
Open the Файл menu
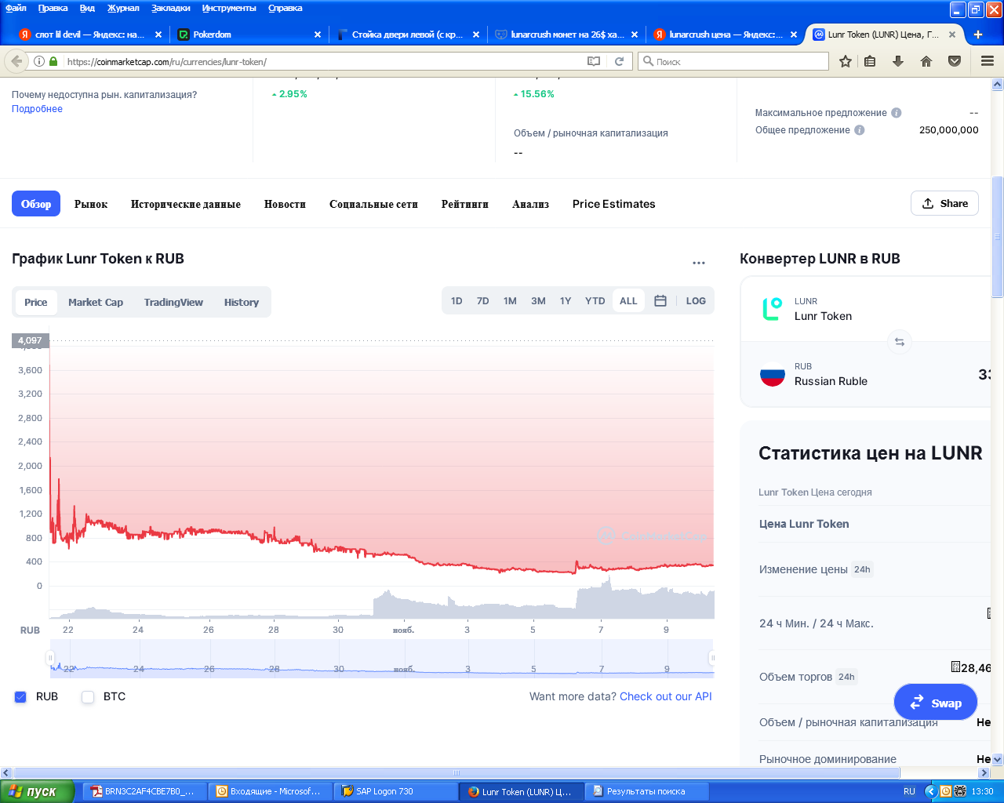point(16,8)
